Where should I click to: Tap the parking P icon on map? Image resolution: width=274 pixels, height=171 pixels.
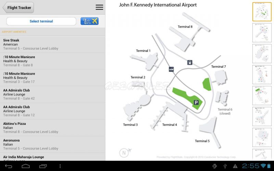coord(196,102)
